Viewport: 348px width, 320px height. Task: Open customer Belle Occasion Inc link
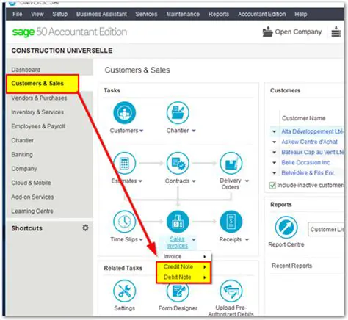pyautogui.click(x=306, y=163)
